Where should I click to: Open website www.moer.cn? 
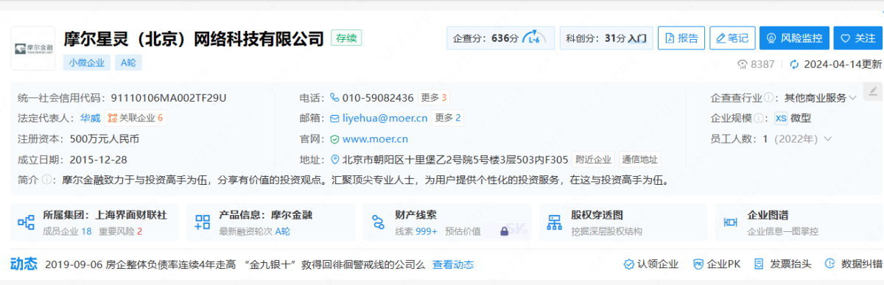pyautogui.click(x=375, y=138)
